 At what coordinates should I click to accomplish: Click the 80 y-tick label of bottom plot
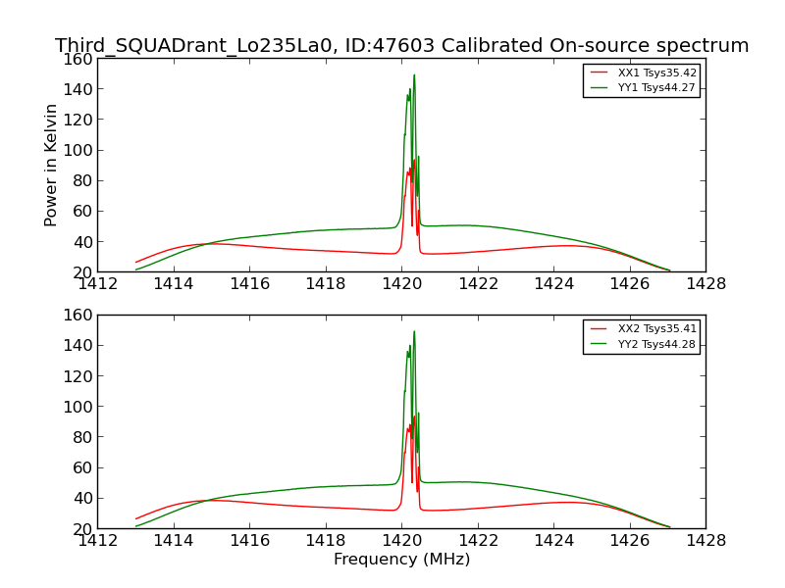[x=82, y=437]
